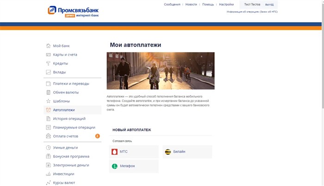Open Настройки in the header
This screenshot has width=324, height=186.
click(226, 4)
